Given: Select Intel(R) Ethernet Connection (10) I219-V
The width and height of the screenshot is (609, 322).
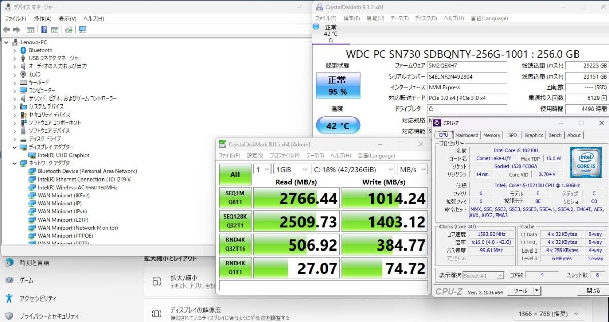Looking at the screenshot, I should pyautogui.click(x=84, y=180).
